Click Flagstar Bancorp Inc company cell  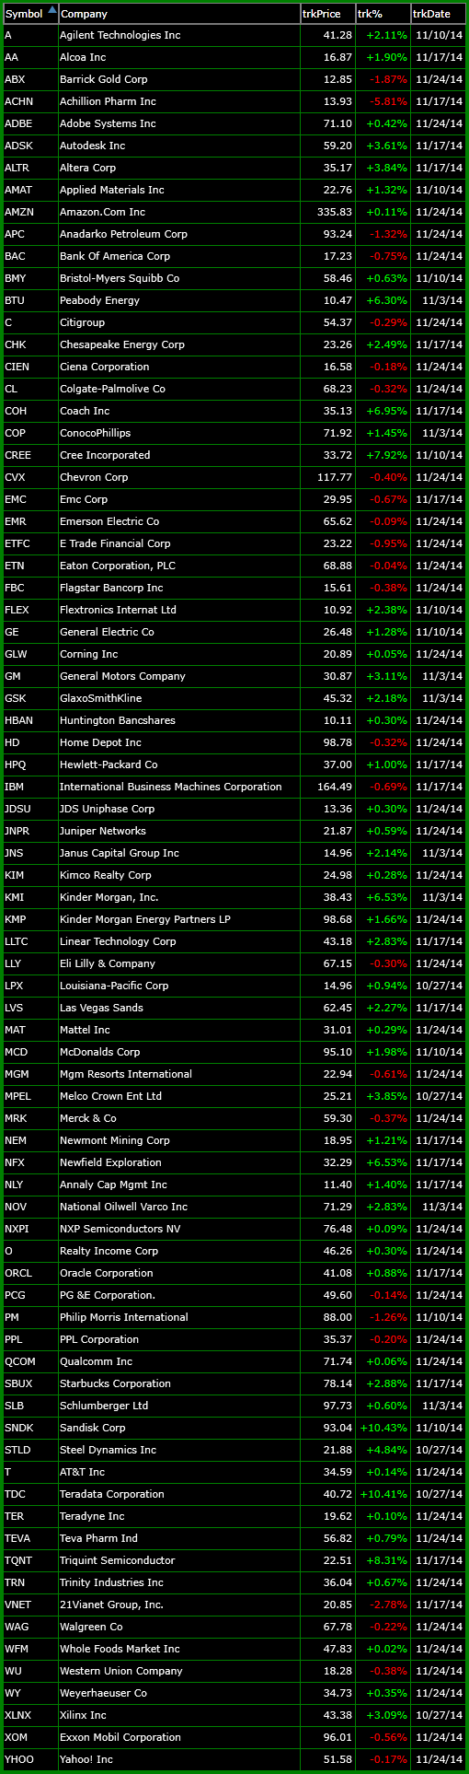click(179, 588)
